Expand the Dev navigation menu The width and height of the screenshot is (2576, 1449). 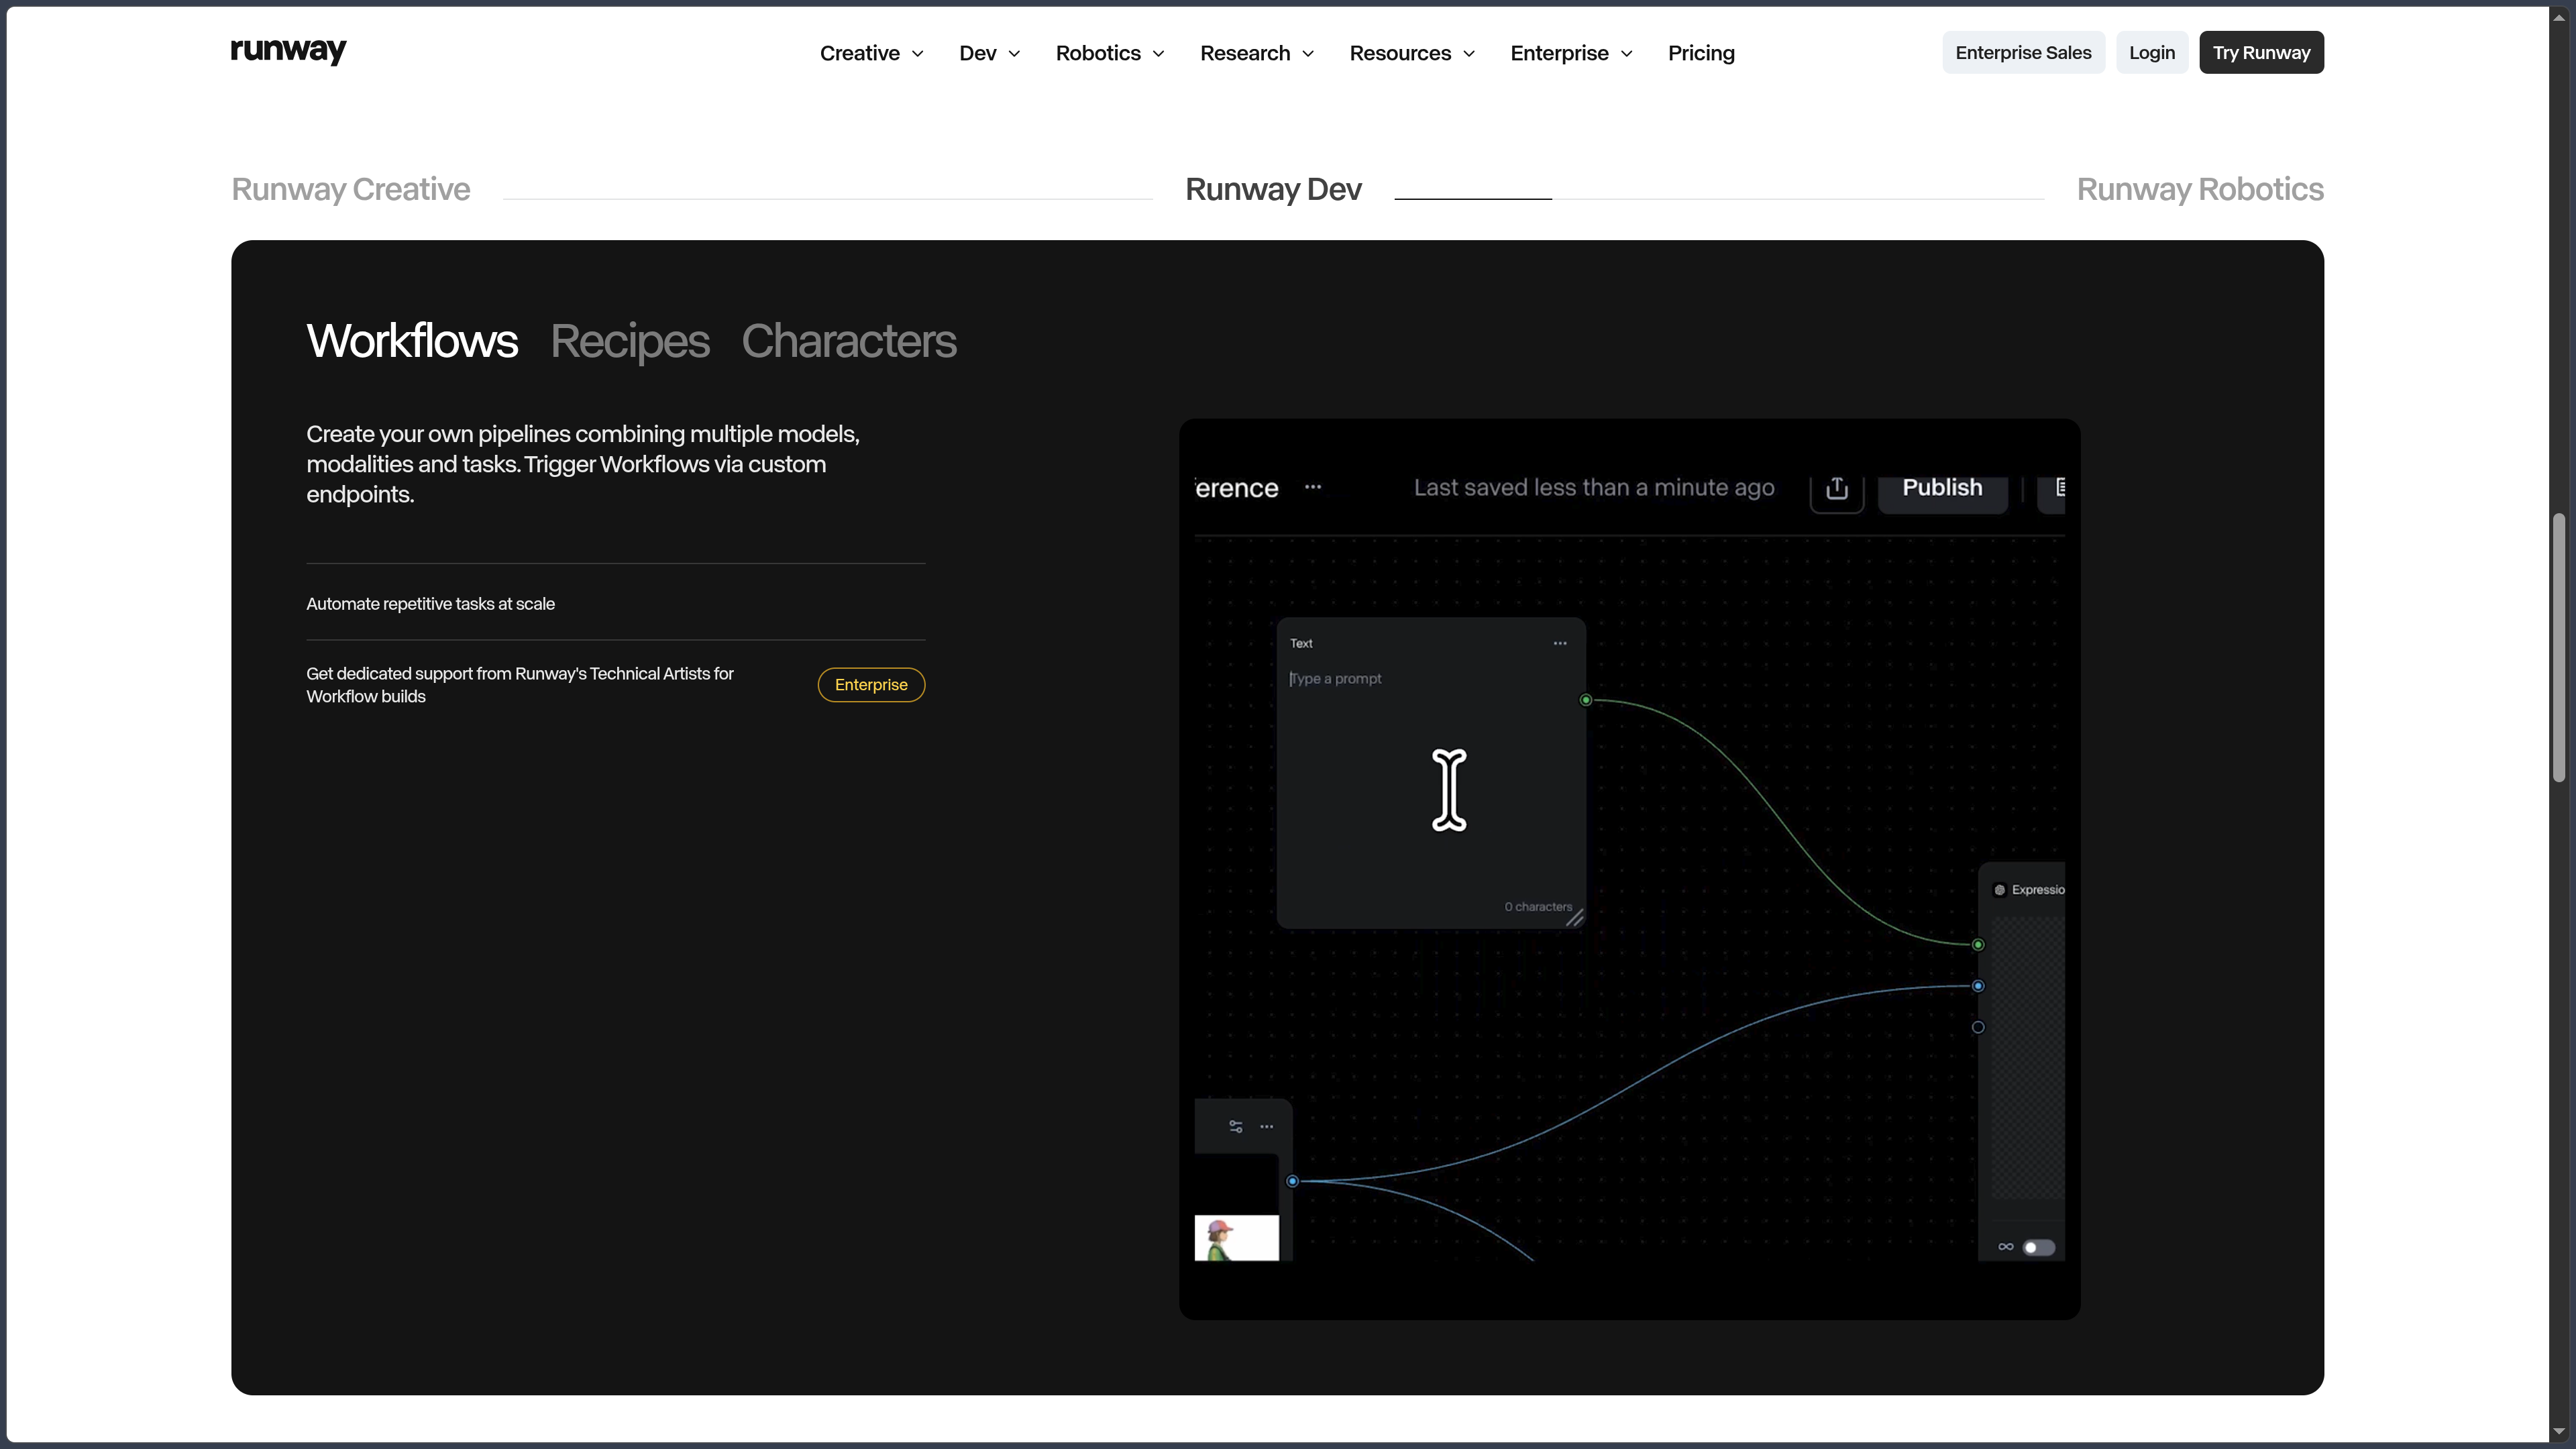pos(989,53)
